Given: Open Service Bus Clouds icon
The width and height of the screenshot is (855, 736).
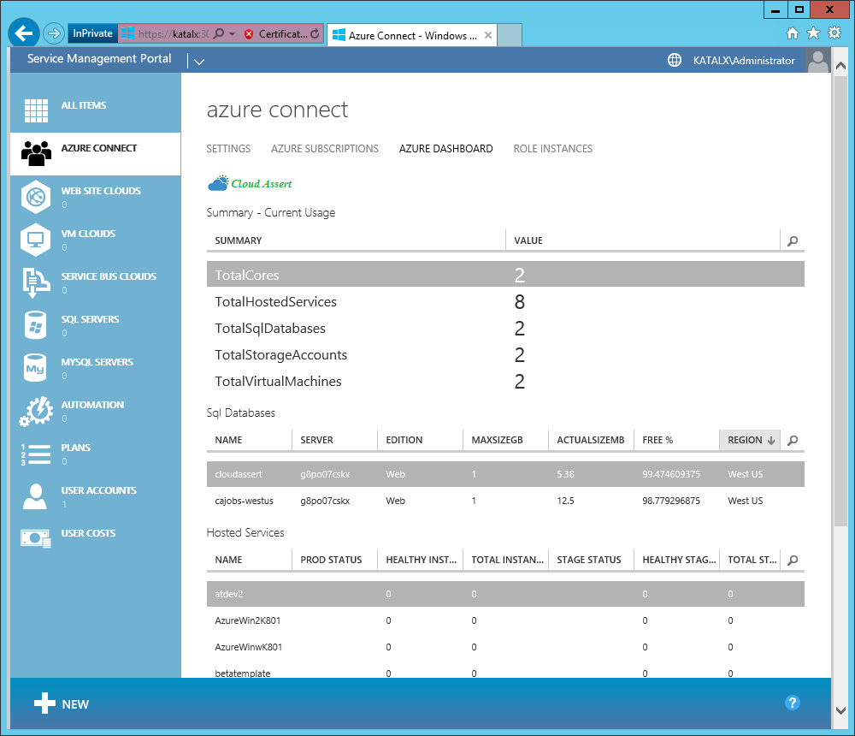Looking at the screenshot, I should pos(36,282).
